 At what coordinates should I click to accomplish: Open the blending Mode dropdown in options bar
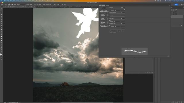point(21,5)
